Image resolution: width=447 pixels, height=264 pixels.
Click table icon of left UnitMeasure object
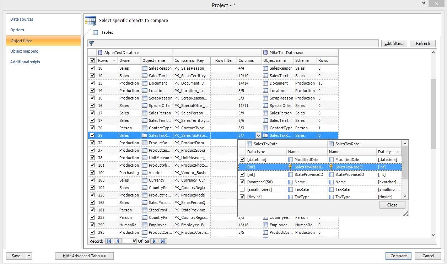click(145, 158)
